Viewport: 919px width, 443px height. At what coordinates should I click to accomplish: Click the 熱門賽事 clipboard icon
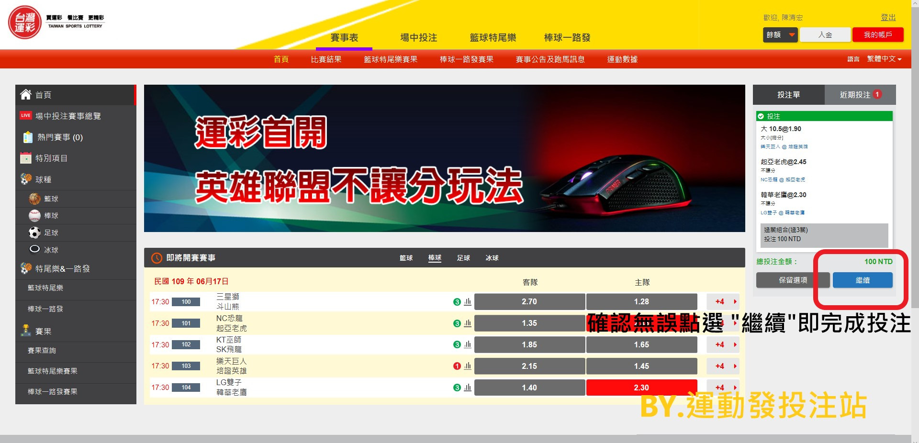pos(28,137)
